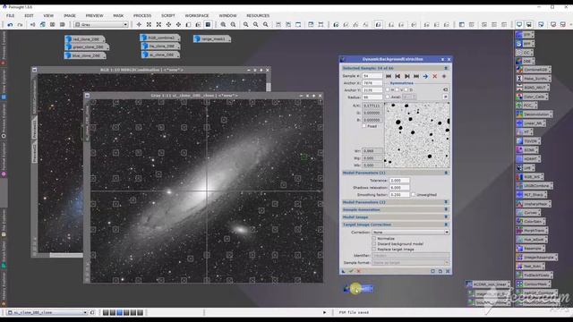
Task: Click the Tolerance value field
Action: click(399, 181)
